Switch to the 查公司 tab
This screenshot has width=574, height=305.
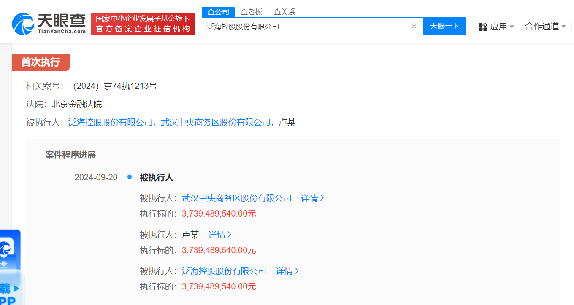(x=218, y=12)
